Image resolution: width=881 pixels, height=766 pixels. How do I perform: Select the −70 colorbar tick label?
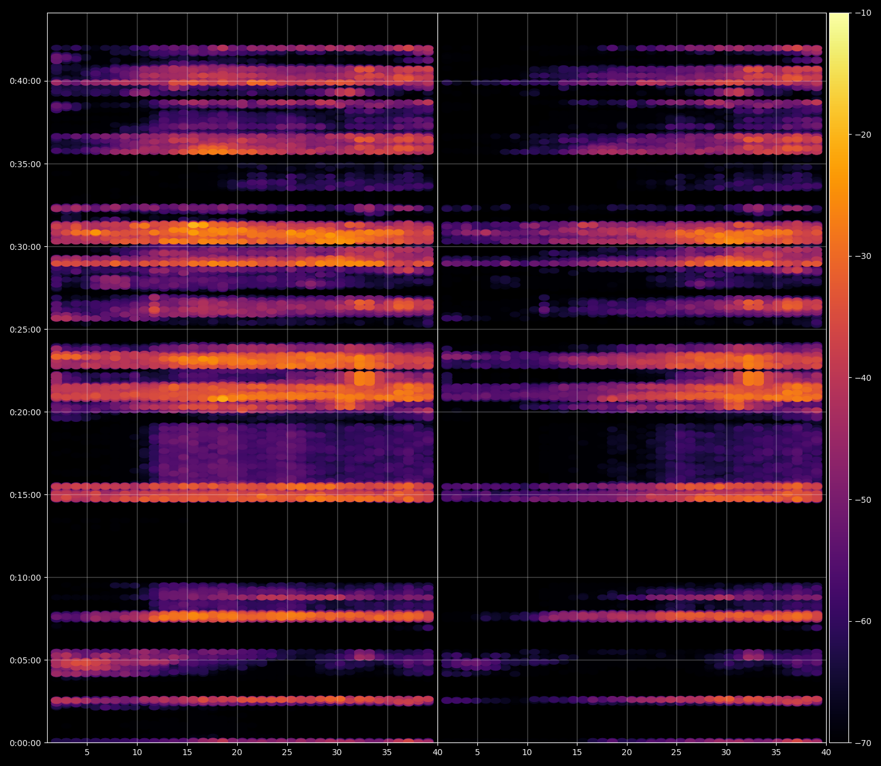coord(863,743)
